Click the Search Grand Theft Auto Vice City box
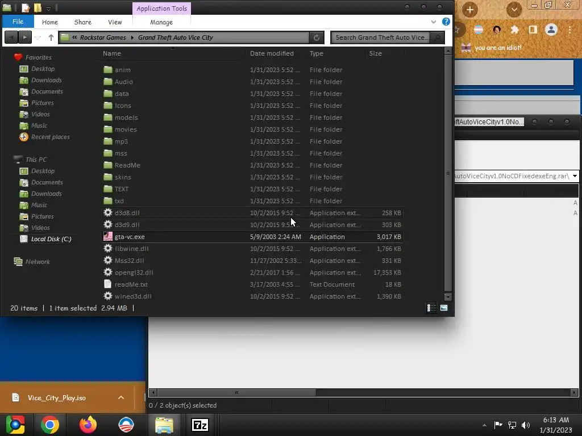 [380, 37]
